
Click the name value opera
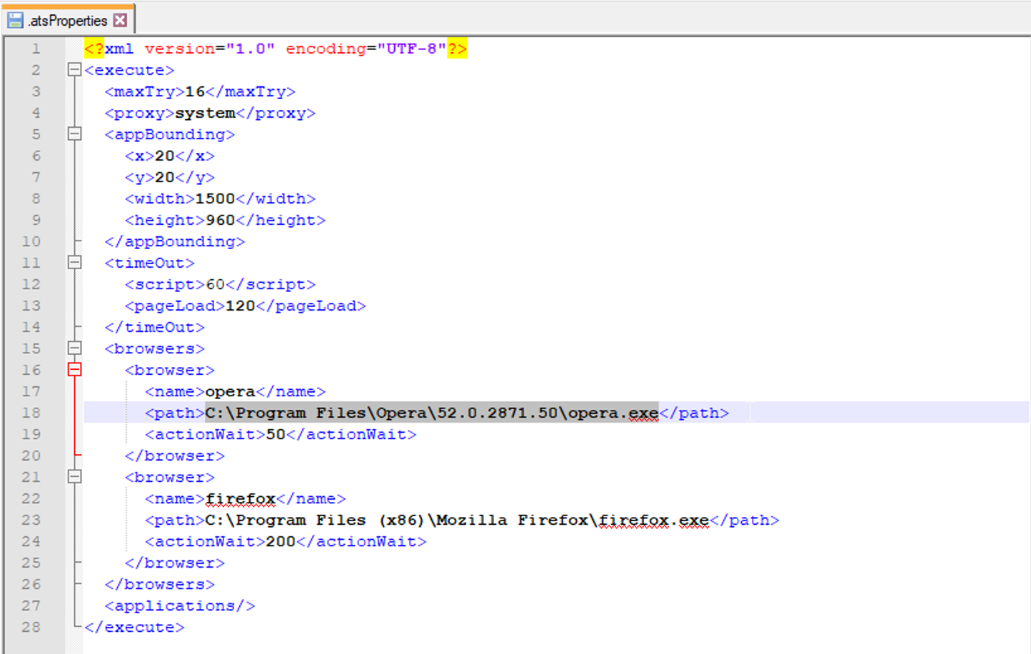coord(230,391)
